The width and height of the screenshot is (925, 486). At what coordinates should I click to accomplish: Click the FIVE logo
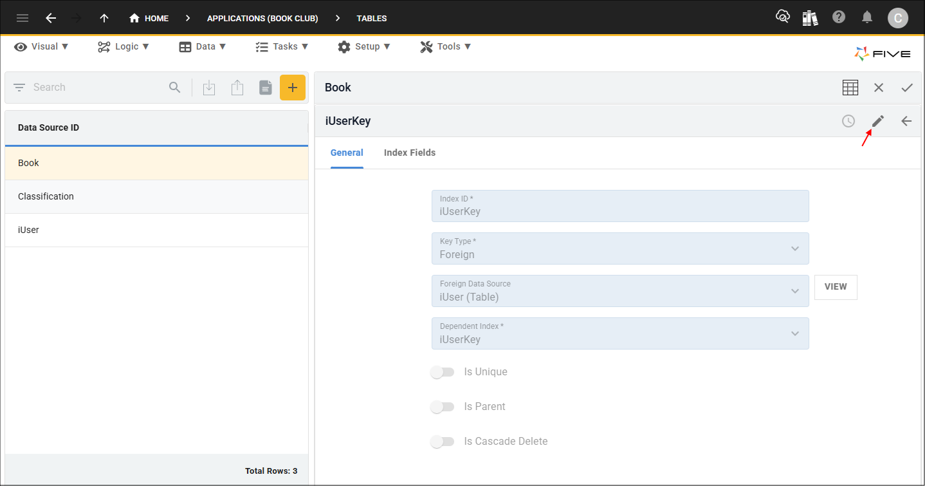[882, 54]
